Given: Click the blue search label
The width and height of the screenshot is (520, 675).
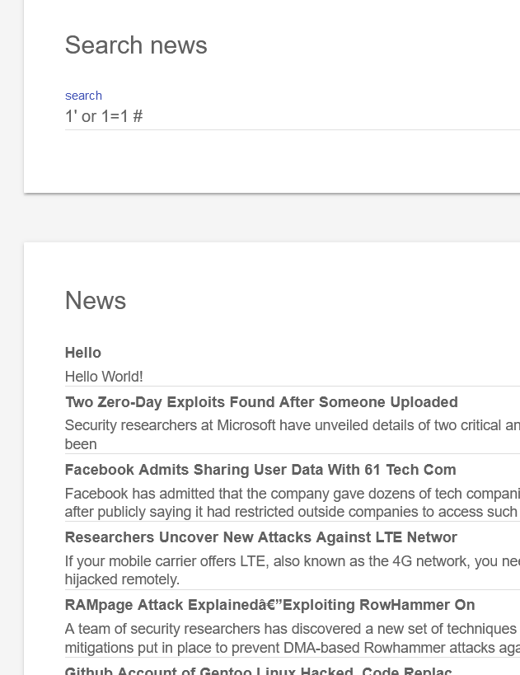Looking at the screenshot, I should tap(83, 96).
